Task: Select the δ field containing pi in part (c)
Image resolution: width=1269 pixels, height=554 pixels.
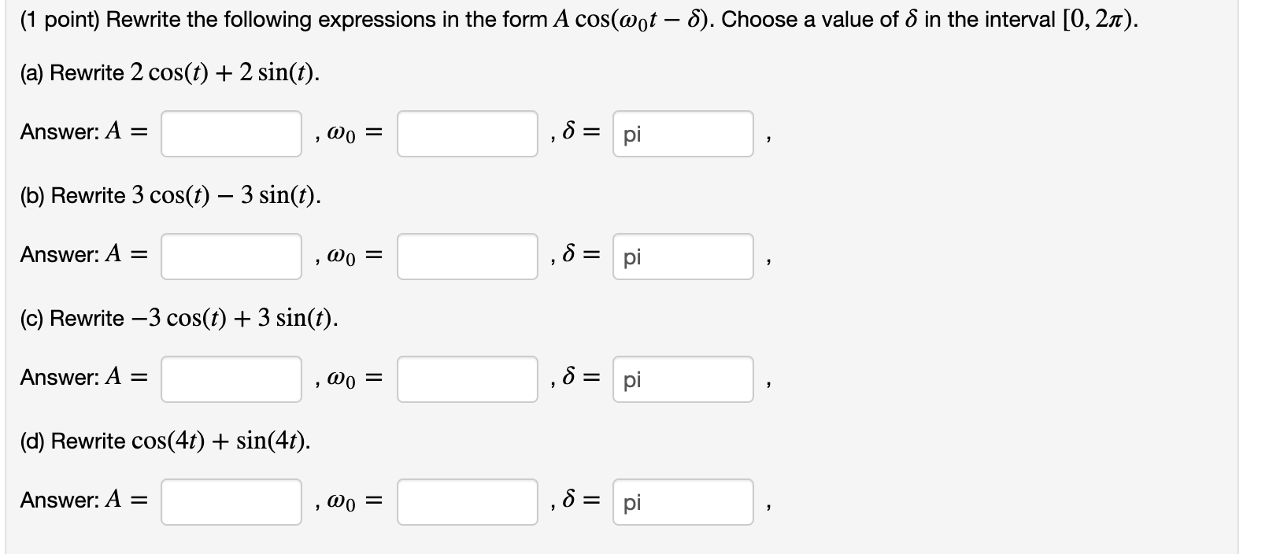Action: [682, 379]
